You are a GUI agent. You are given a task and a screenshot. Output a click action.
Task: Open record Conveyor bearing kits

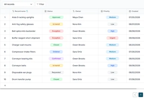point(22,59)
